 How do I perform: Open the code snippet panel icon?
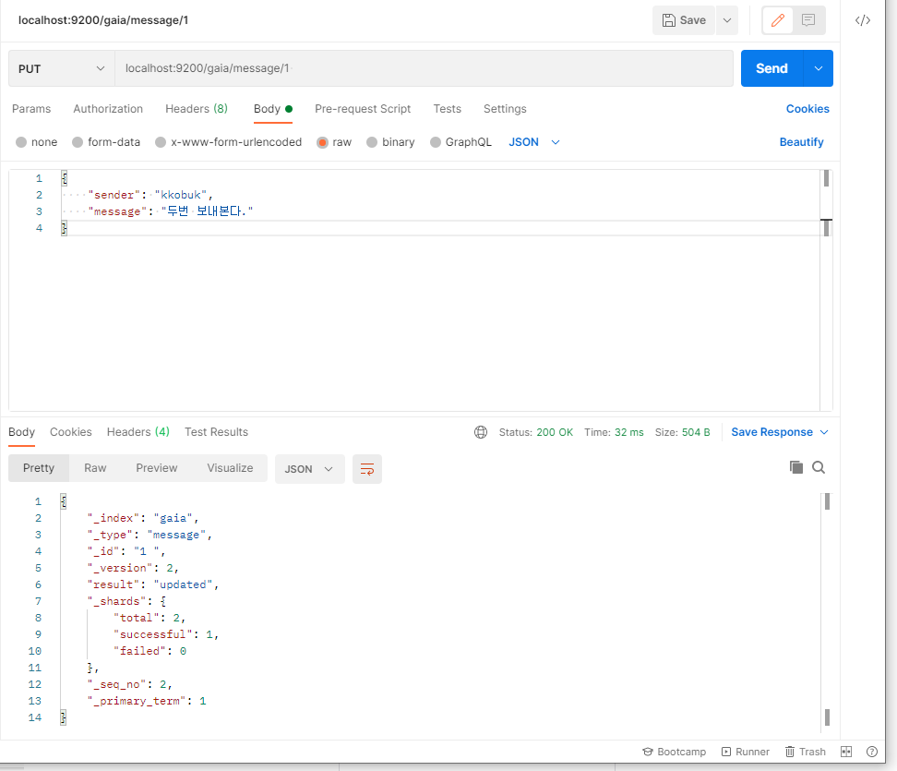(863, 20)
